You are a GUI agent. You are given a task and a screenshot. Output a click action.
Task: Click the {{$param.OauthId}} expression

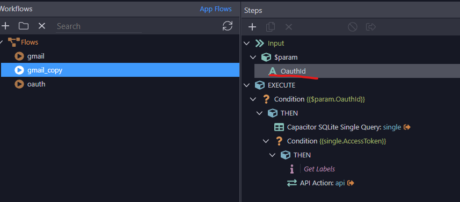(x=335, y=99)
